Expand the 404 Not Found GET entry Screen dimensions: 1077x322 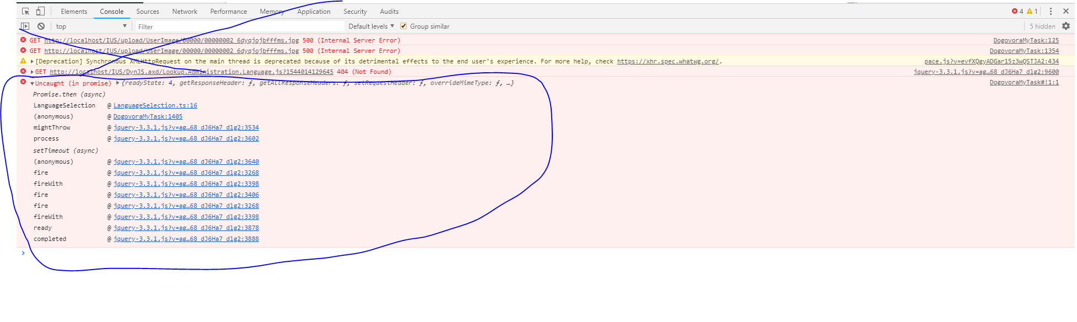(x=32, y=72)
